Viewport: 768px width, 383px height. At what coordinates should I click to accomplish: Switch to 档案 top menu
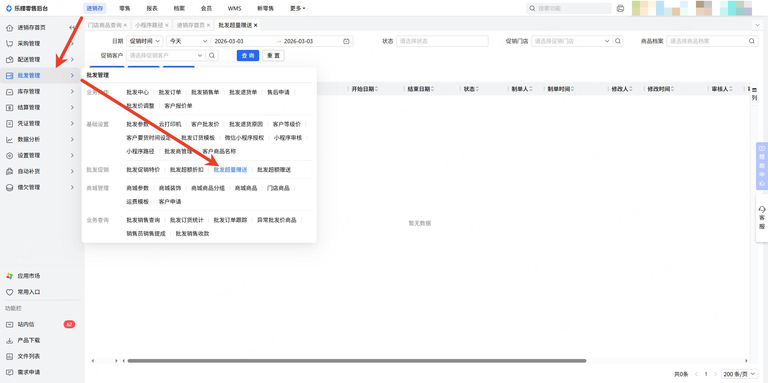click(179, 8)
